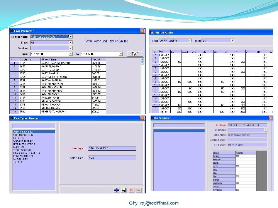Viewport: 278px width, 208px height.
Task: Open the Section dropdown in Fees Projector
Action: point(70,48)
